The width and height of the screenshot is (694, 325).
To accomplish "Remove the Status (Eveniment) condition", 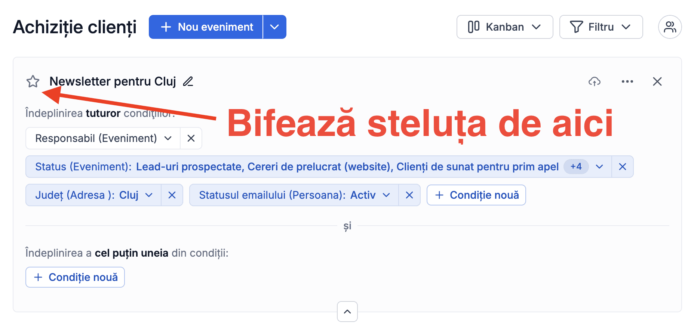I will coord(623,167).
